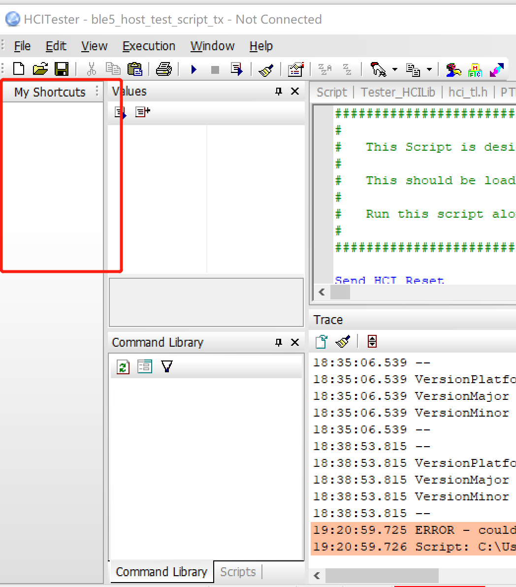
Task: Create a new script with the New icon
Action: pos(19,69)
